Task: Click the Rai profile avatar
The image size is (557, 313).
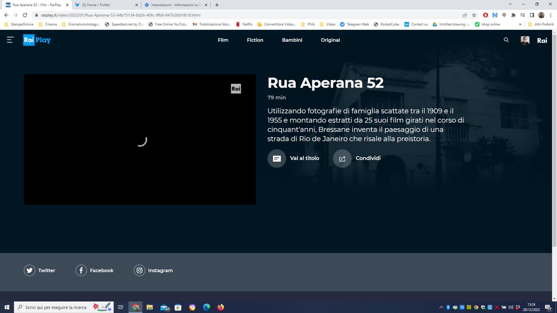Action: click(x=525, y=40)
